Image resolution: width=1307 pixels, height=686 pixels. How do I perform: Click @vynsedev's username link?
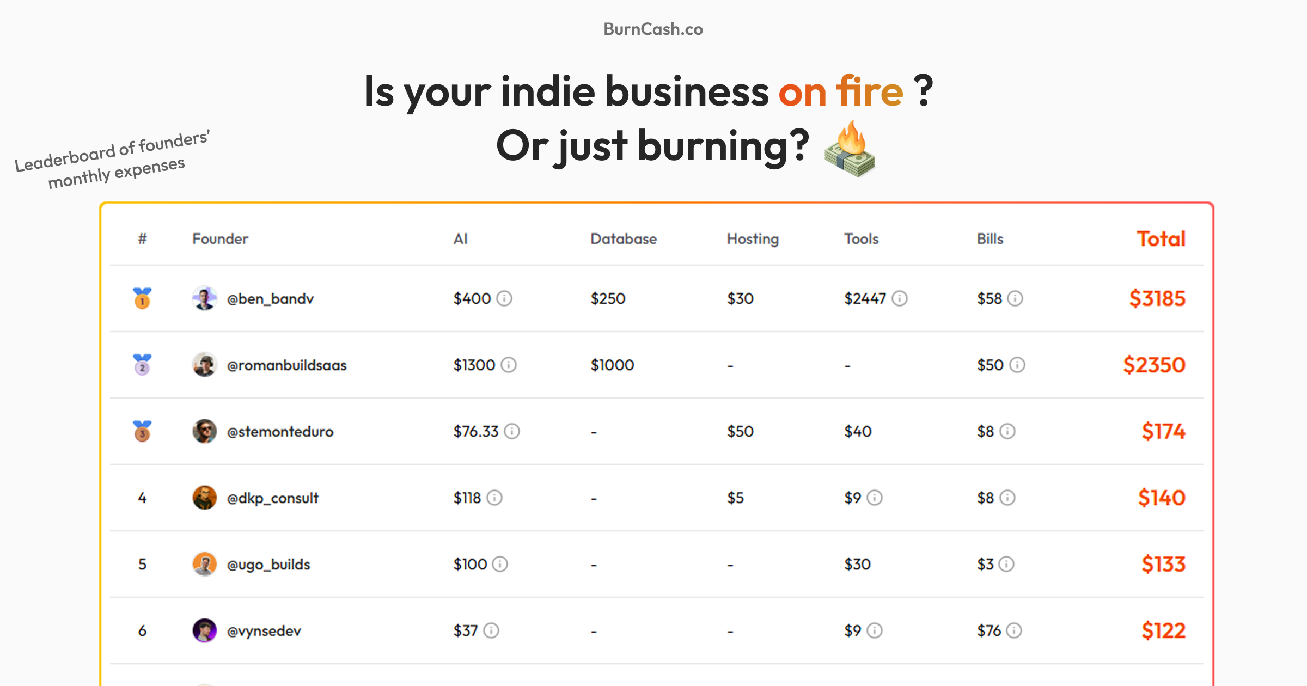[264, 630]
